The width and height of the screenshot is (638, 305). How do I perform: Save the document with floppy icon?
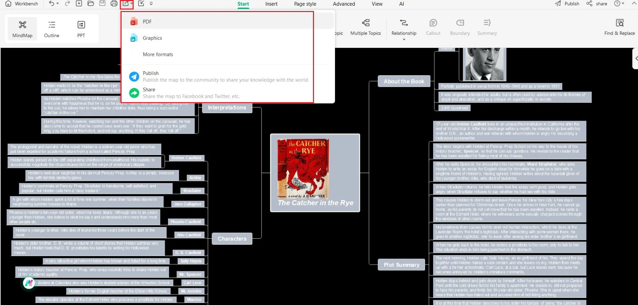coord(102,4)
